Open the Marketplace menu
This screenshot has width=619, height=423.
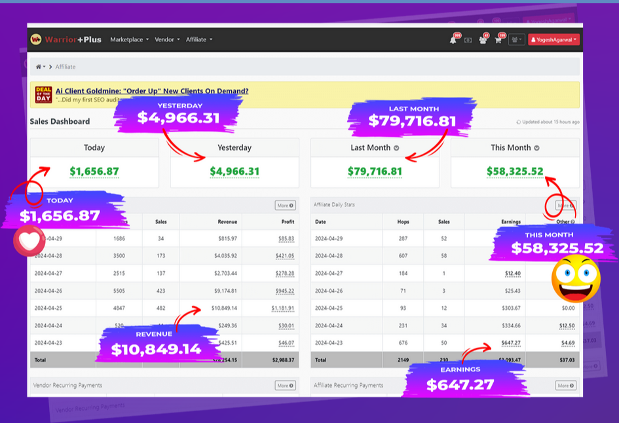point(130,39)
